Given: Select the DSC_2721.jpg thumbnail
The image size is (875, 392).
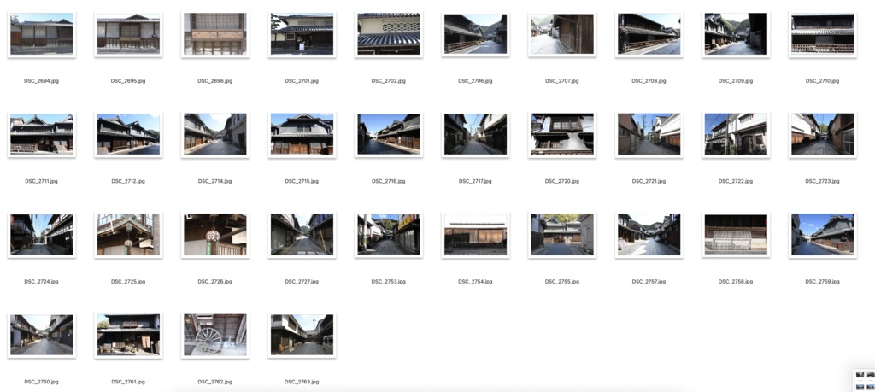Looking at the screenshot, I should [649, 134].
